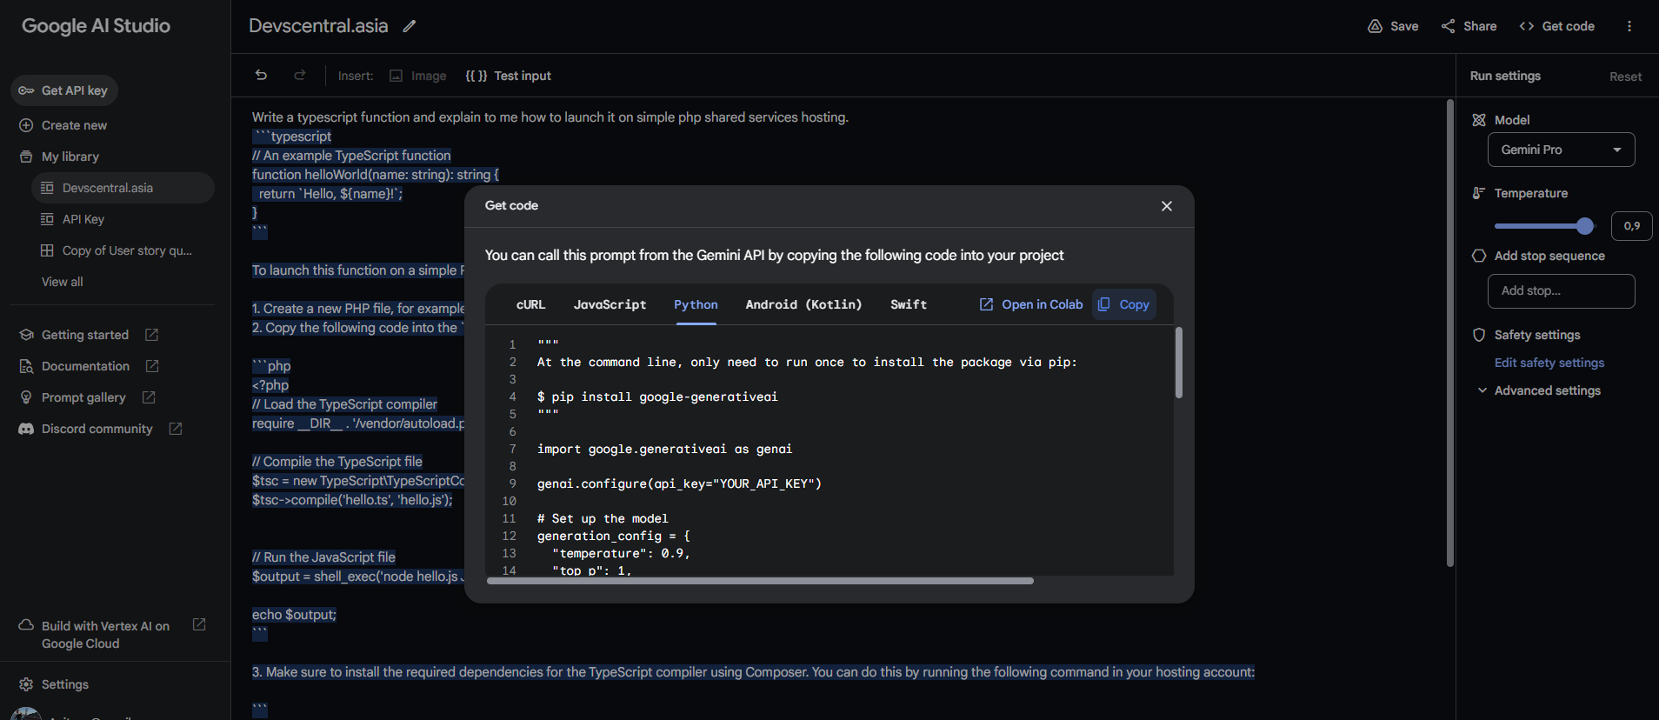1659x720 pixels.
Task: Switch to the Swift tab
Action: (909, 304)
